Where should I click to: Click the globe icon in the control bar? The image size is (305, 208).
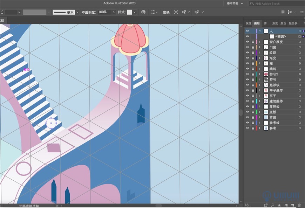click(143, 12)
